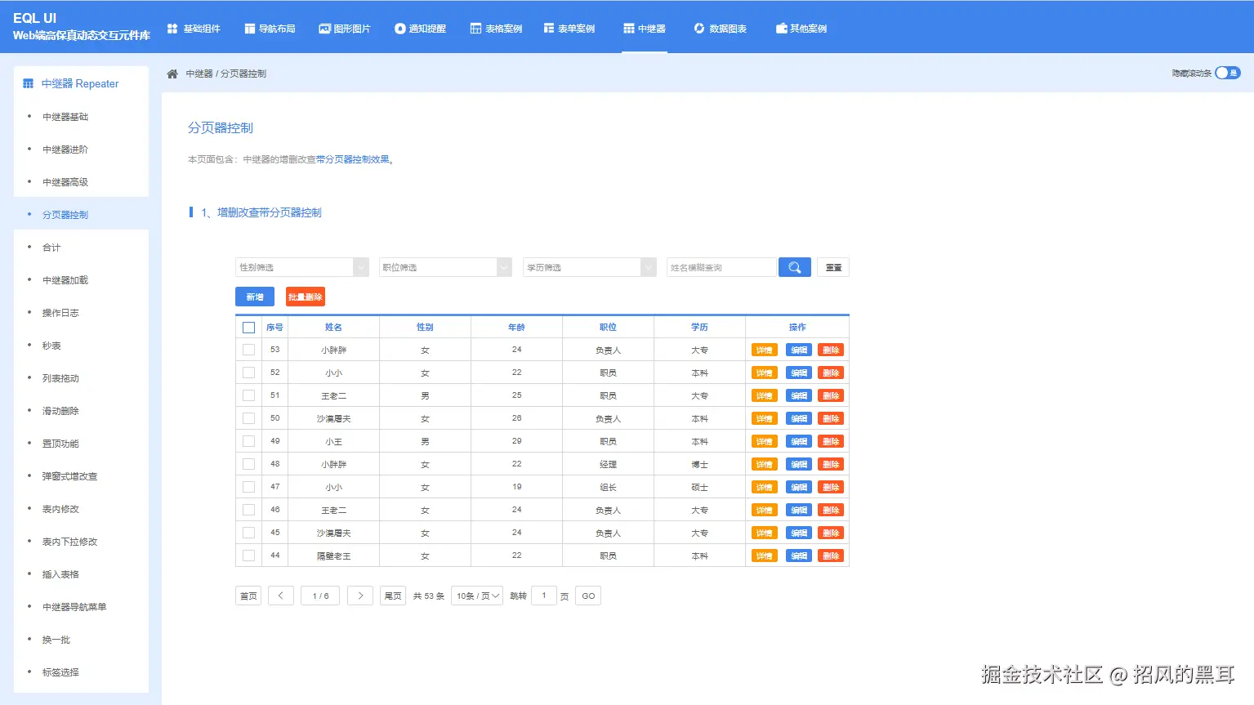Select 合计 in the sidebar

tap(81, 248)
